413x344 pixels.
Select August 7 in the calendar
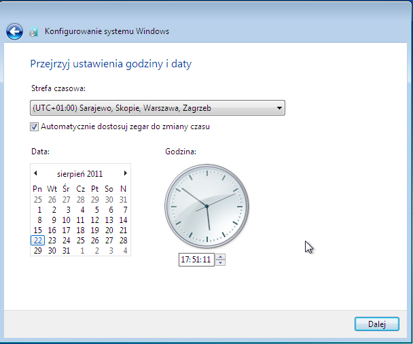pyautogui.click(x=125, y=210)
